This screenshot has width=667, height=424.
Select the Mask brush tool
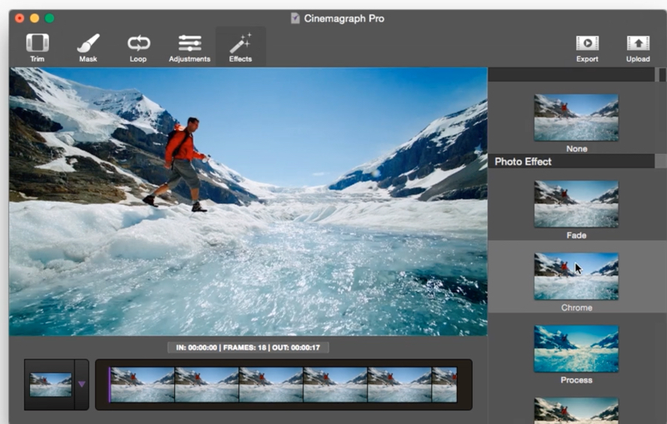point(88,47)
